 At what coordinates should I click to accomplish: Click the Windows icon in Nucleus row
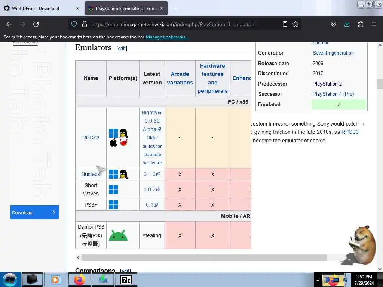pos(113,174)
